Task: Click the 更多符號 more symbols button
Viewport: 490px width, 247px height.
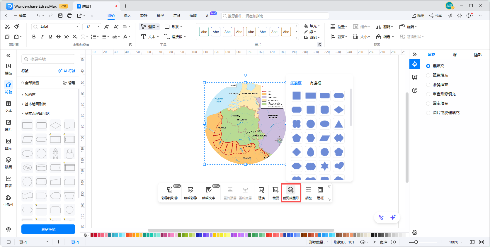Action: coord(48,229)
